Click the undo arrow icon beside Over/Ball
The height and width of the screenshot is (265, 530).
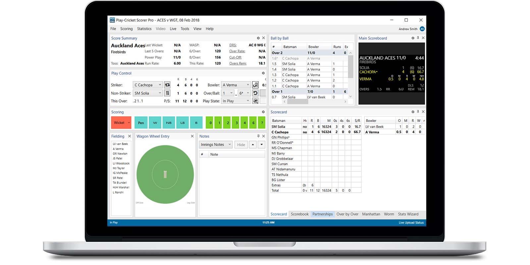coord(255,93)
